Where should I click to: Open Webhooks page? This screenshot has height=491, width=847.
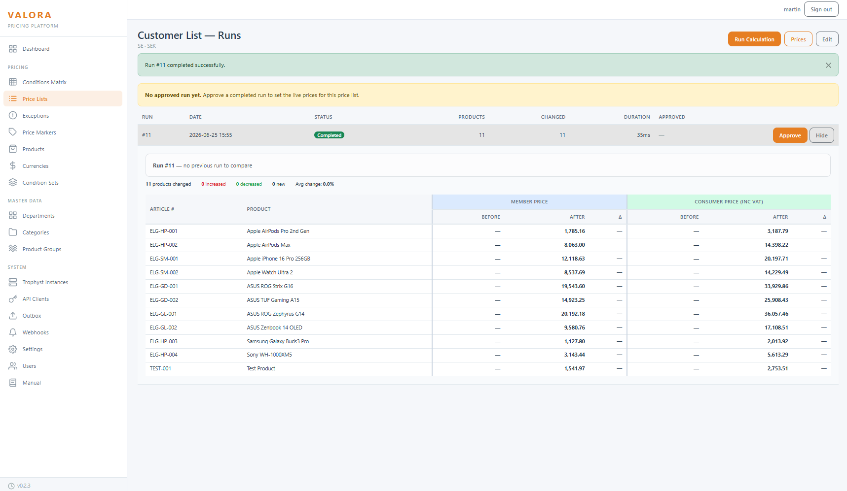63,332
